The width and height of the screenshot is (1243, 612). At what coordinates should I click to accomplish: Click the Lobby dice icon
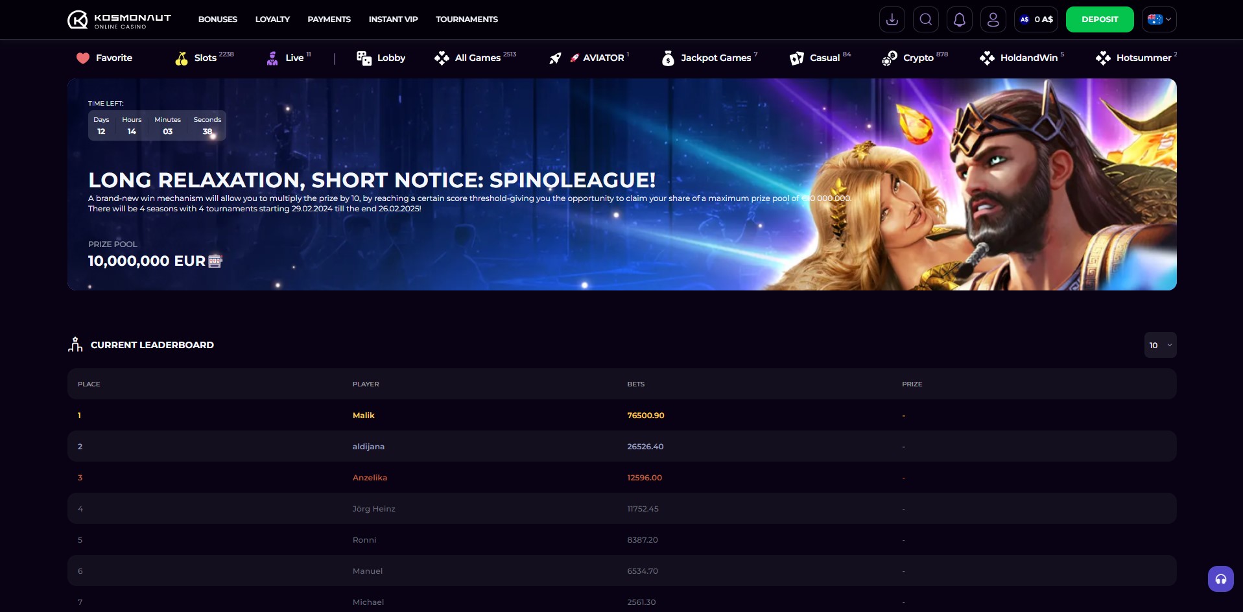click(364, 58)
